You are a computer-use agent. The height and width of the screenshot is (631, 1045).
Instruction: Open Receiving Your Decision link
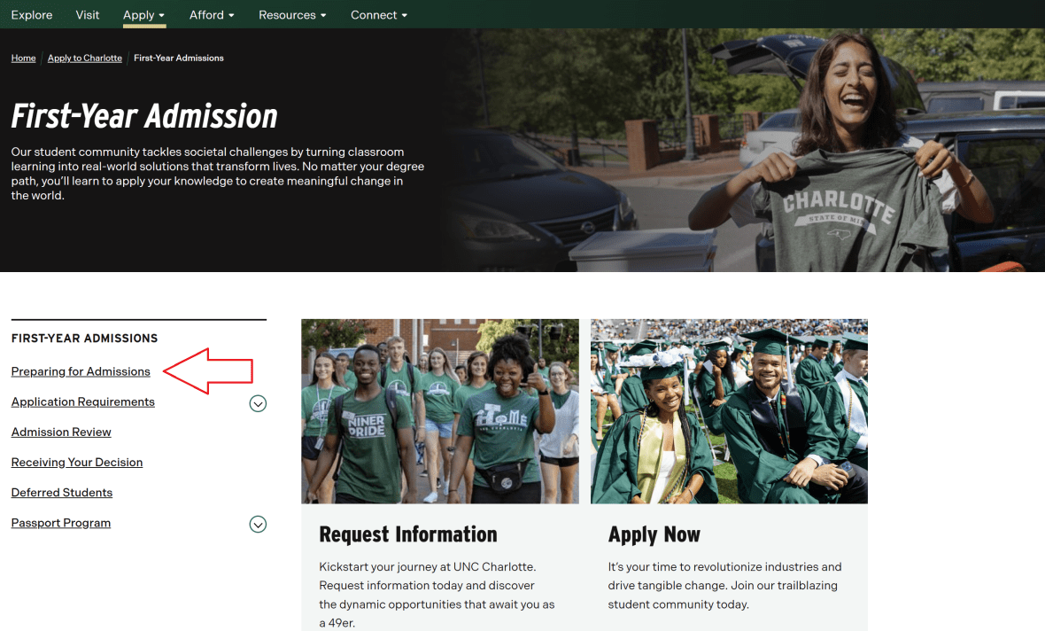point(77,462)
